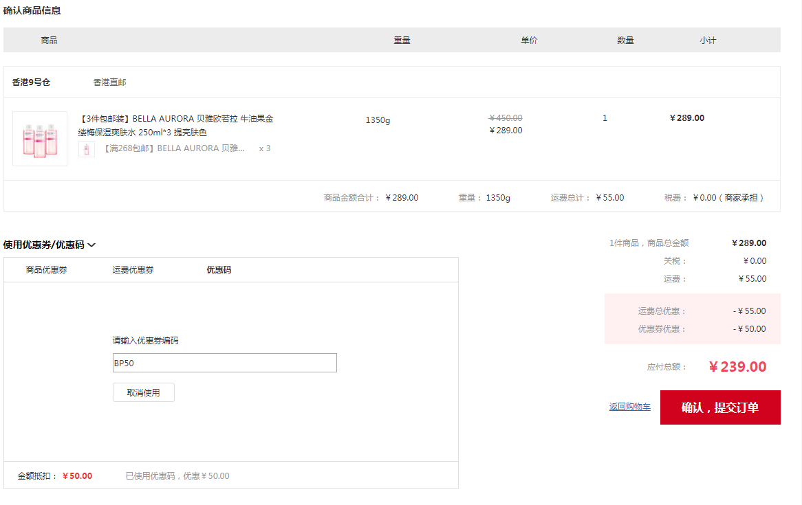
Task: Click the 单价 column header
Action: point(529,41)
